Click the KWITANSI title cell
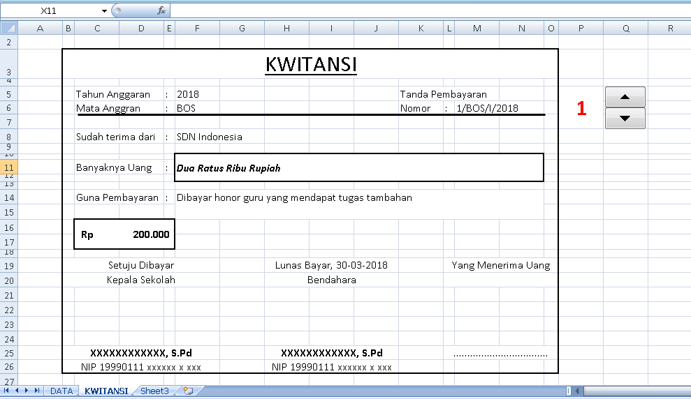The width and height of the screenshot is (691, 399). [311, 64]
